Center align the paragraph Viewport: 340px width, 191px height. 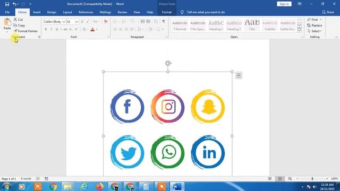(121, 29)
